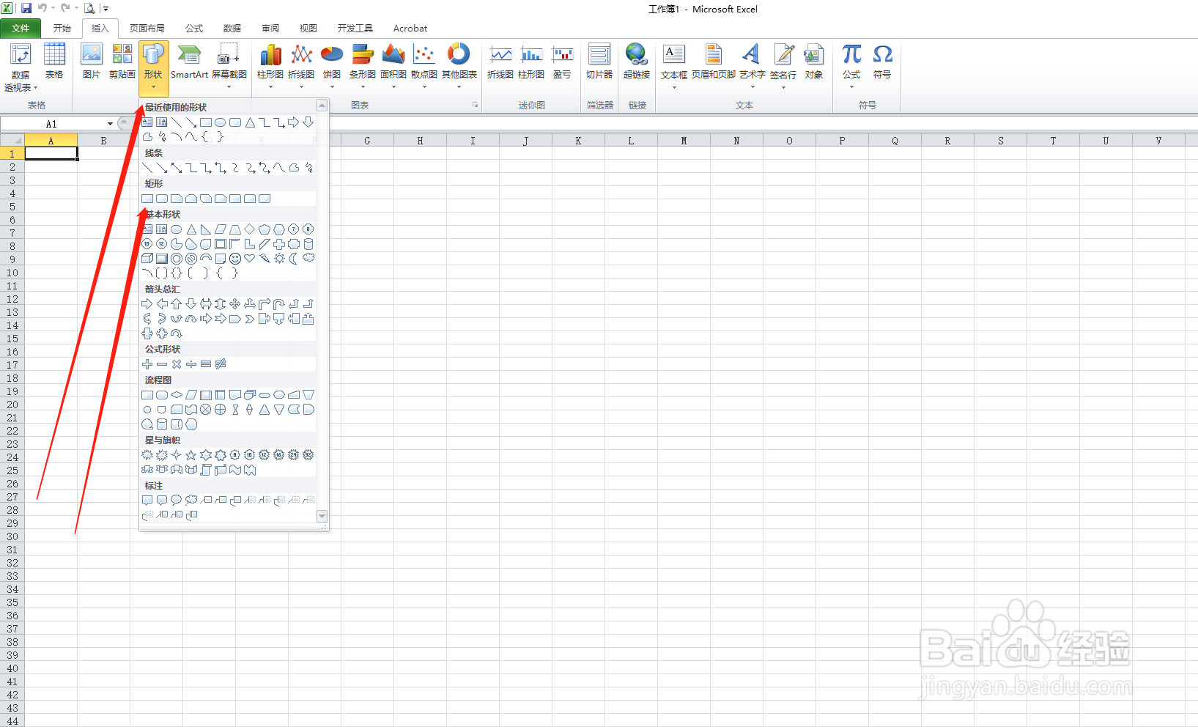Select the rounded rectangle under 矩形

pos(162,199)
